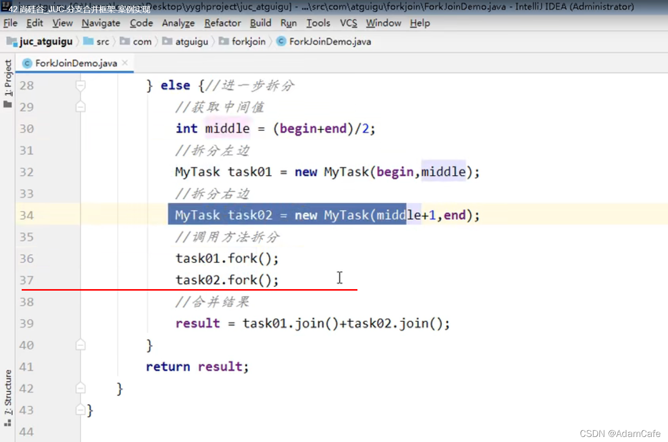
Task: Click the com package breadcrumb
Action: click(x=136, y=41)
